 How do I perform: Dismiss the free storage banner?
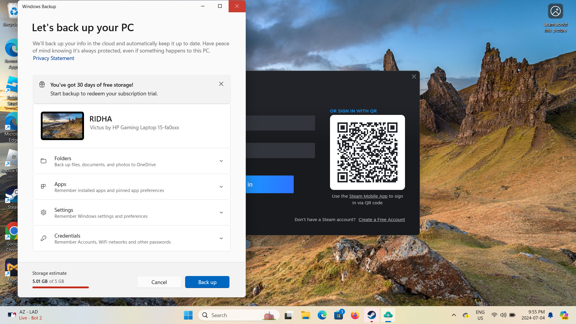point(221,84)
